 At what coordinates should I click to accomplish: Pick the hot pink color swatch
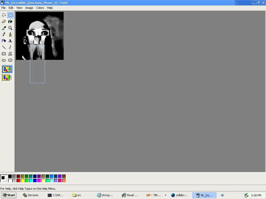(60, 181)
